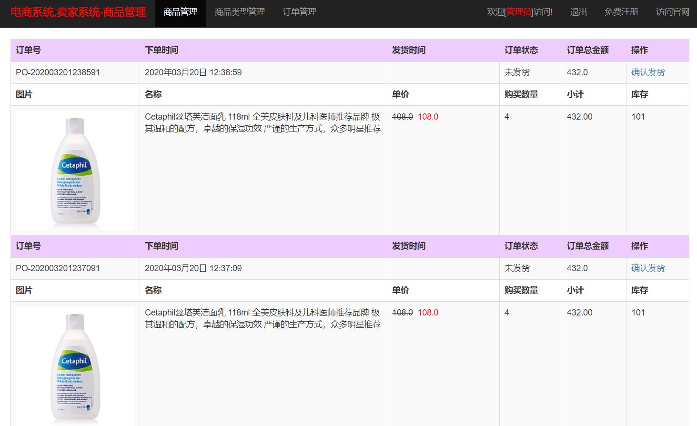Click the first 订单总金额 column header
697x426 pixels.
(x=588, y=50)
